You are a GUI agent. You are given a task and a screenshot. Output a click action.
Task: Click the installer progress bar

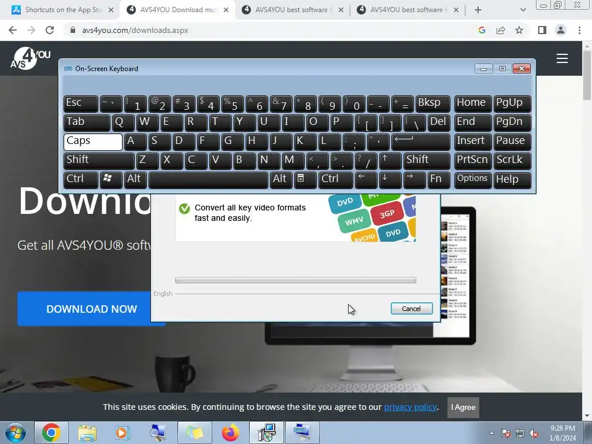coord(295,280)
